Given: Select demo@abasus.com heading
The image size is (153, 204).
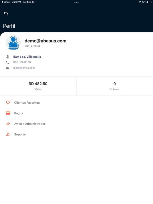Looking at the screenshot, I should click(x=45, y=41).
